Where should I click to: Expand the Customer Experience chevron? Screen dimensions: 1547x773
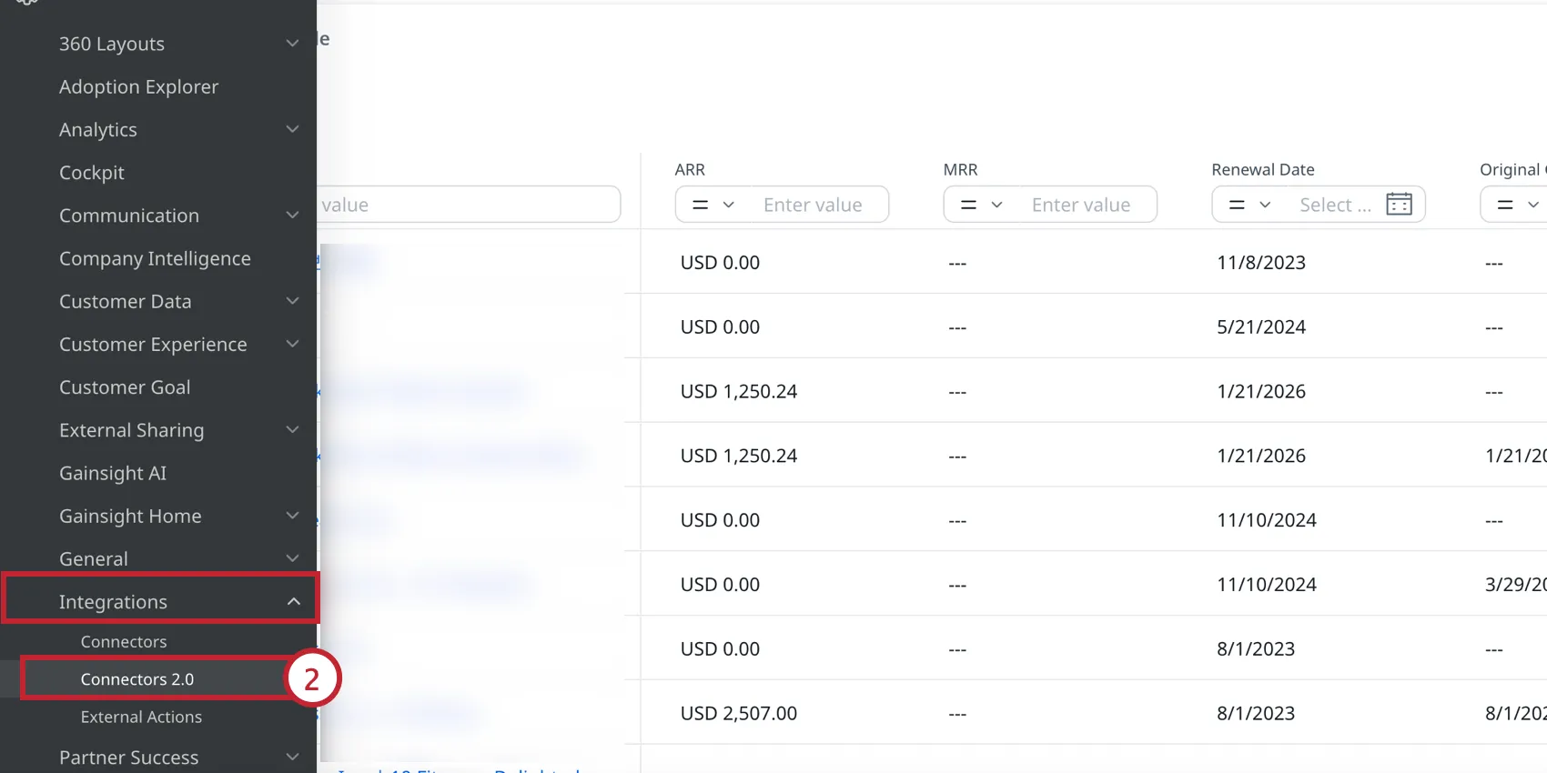292,345
